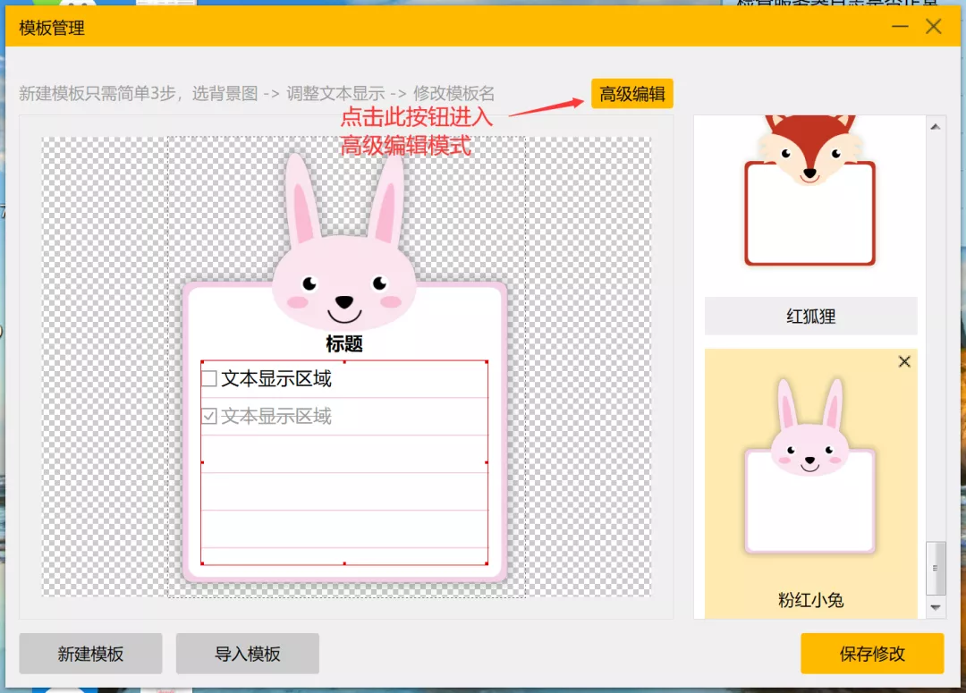Viewport: 966px width, 693px height.
Task: Toggle the checked gray 文本显示区域 checkbox
Action: coord(209,417)
